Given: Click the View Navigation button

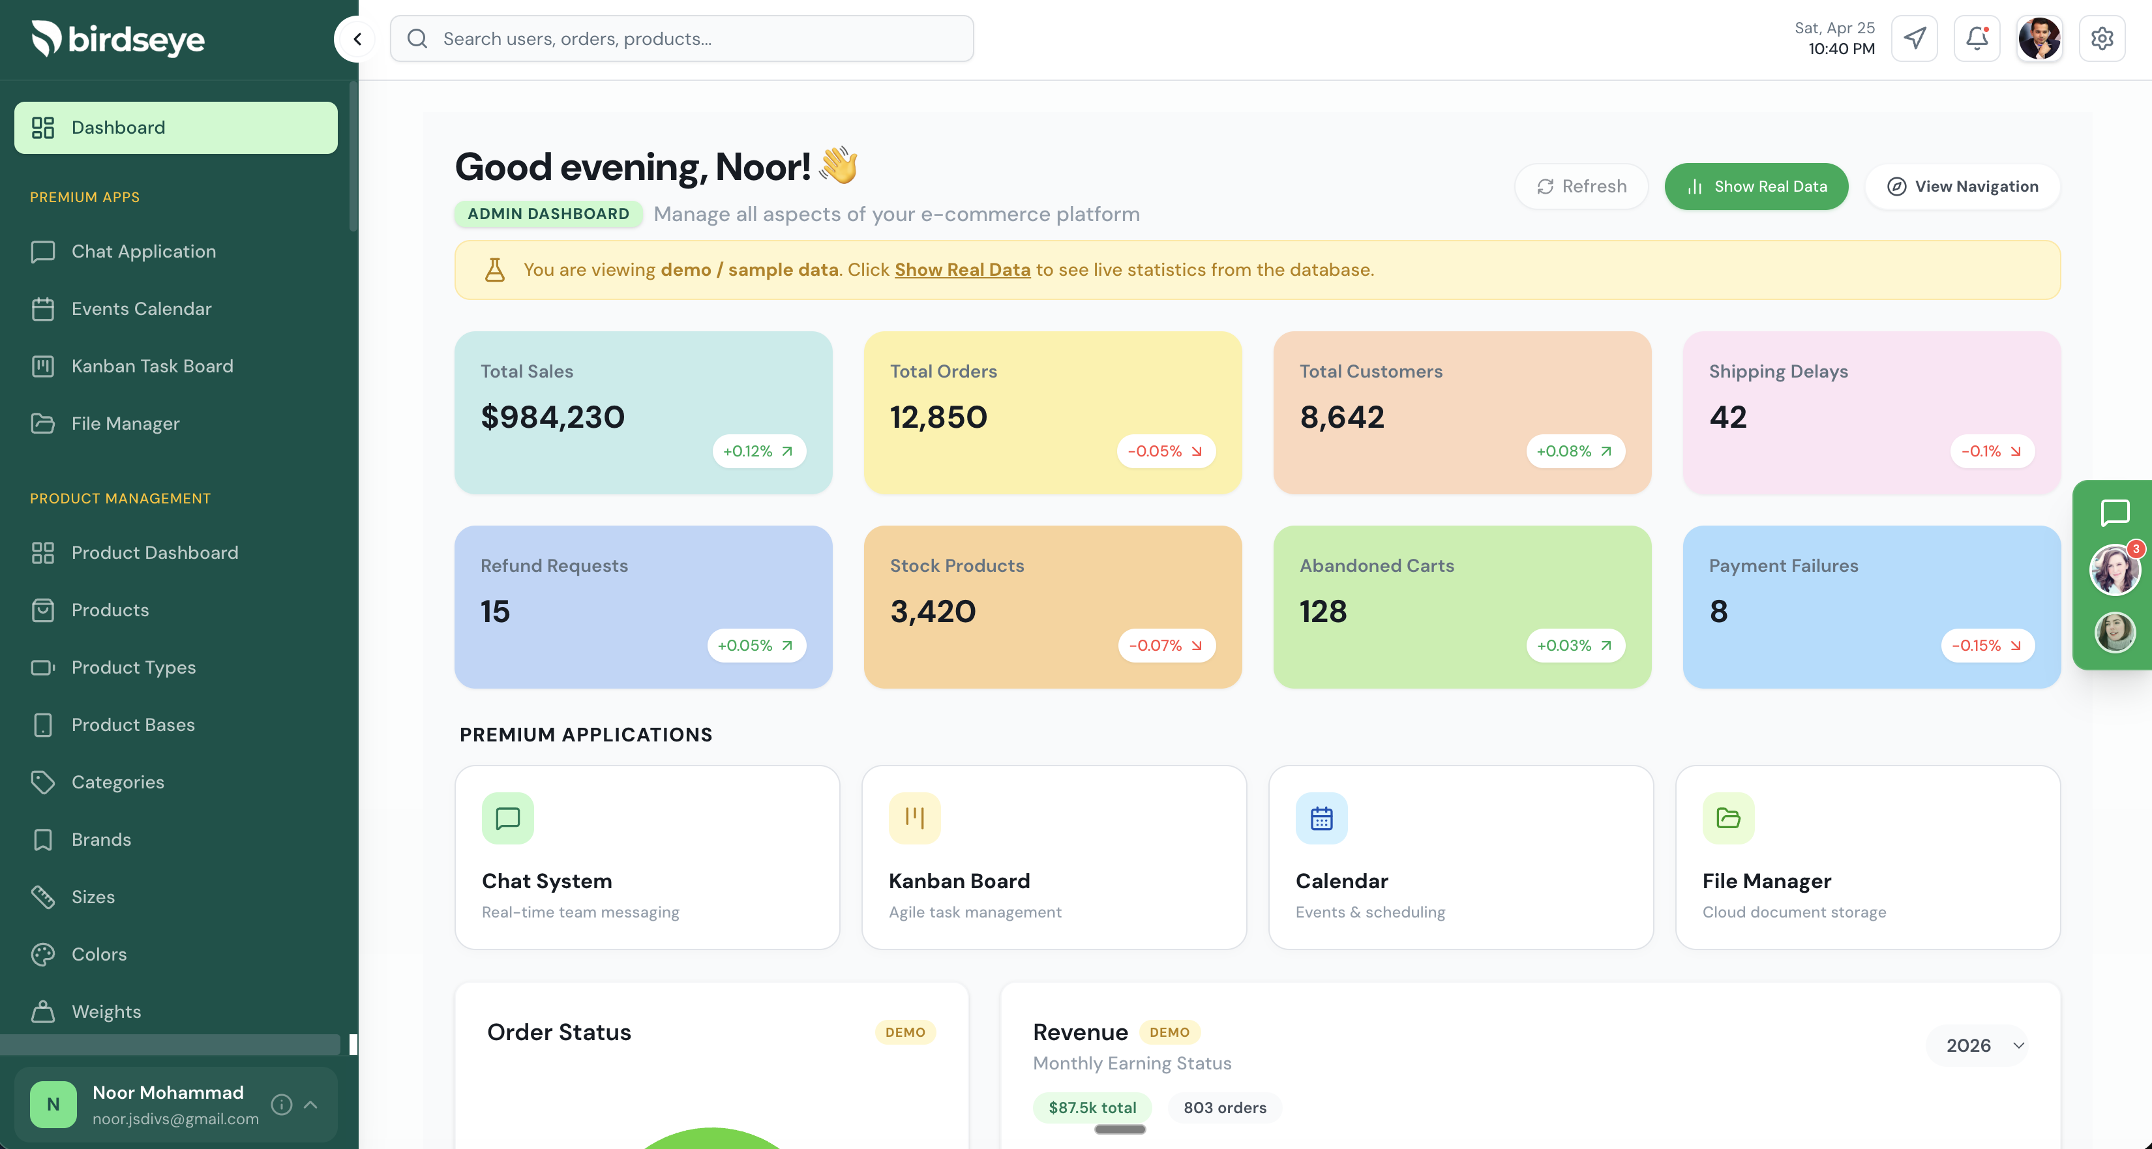Looking at the screenshot, I should point(1962,187).
